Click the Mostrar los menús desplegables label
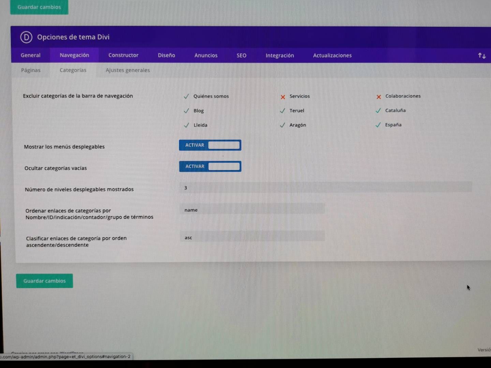Screen dimensions: 491x368 (64, 147)
